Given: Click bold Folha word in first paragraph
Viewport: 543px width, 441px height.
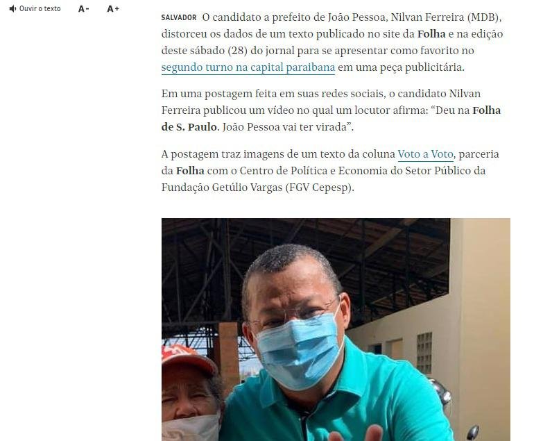Looking at the screenshot, I should click(431, 34).
